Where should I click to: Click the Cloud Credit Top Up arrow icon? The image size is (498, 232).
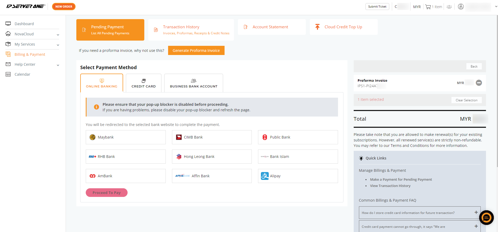pos(317,27)
